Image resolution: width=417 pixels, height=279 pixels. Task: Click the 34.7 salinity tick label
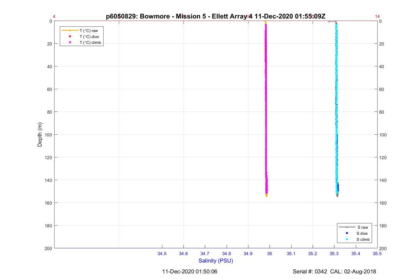click(205, 254)
